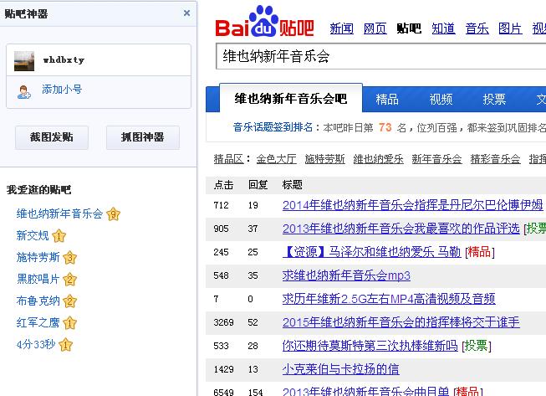Go to the 图片 navigation link

[x=510, y=28]
